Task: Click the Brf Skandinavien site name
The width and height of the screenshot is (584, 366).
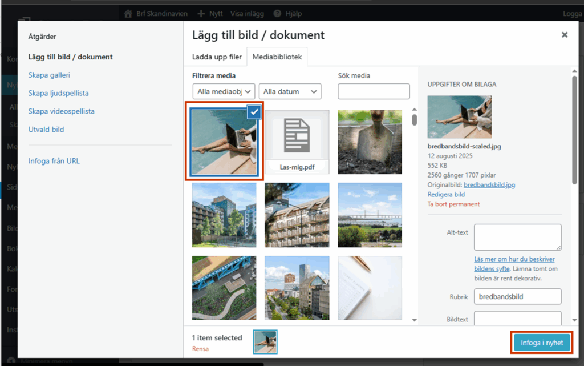Action: click(x=162, y=14)
